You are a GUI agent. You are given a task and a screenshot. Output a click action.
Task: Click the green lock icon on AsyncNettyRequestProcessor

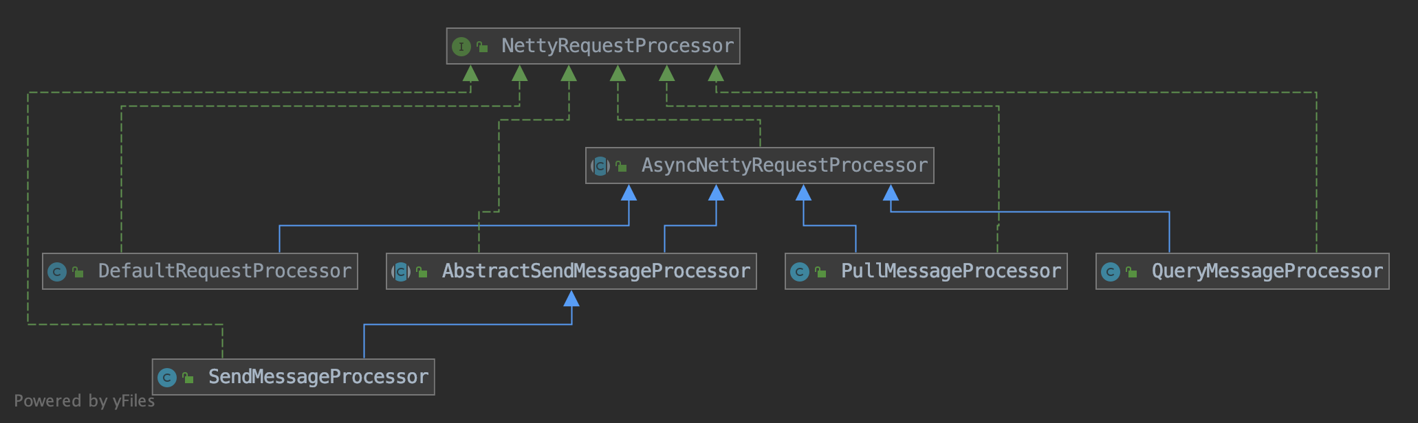tap(622, 166)
